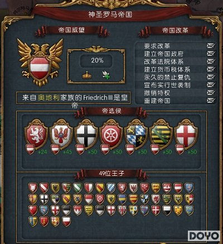223x244 pixels.
Task: Select the Mainz elector shield with white wheel
Action: tap(111, 134)
